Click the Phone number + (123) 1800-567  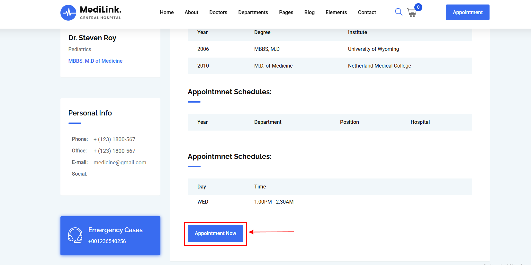click(114, 139)
